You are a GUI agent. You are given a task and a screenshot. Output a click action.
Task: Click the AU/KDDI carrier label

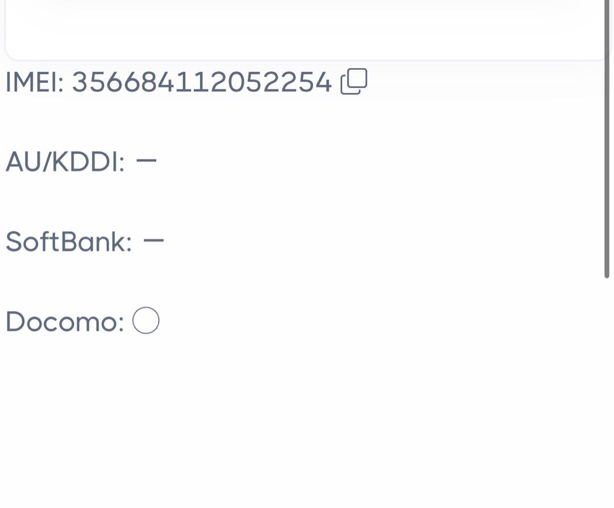click(65, 162)
